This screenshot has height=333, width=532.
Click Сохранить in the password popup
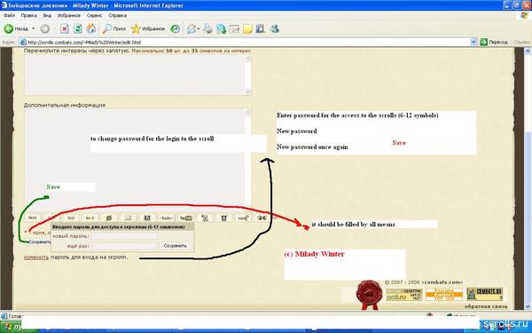point(176,246)
